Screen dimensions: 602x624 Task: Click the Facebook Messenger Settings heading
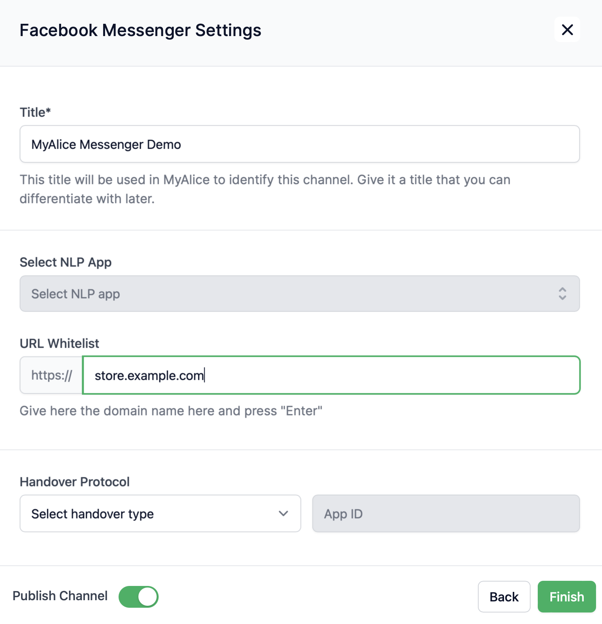click(140, 31)
